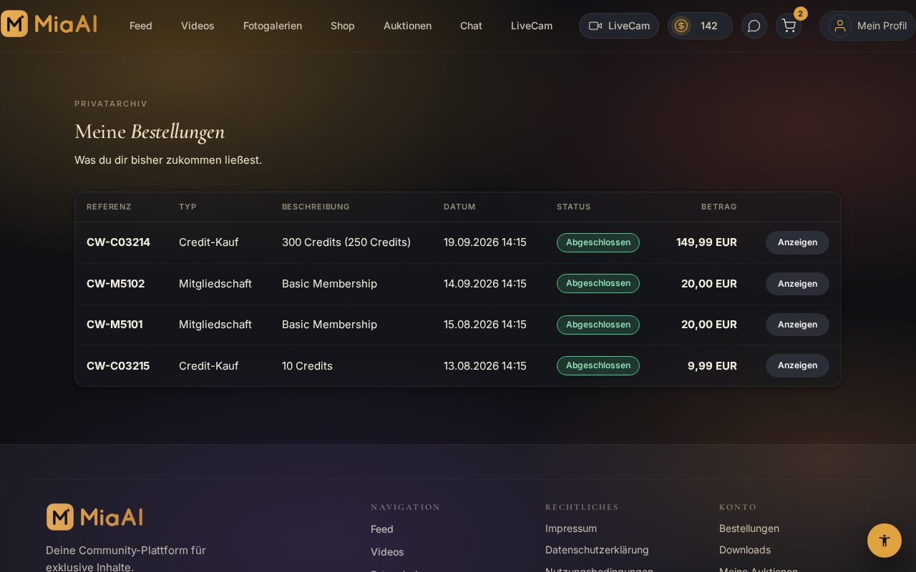
Task: Select Fotogalerien in the top navigation
Action: click(x=273, y=26)
